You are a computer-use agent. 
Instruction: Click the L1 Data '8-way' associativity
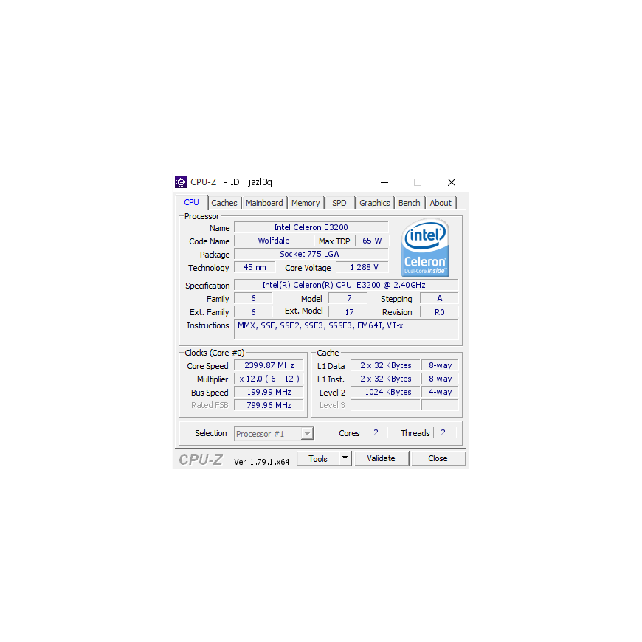pyautogui.click(x=440, y=365)
